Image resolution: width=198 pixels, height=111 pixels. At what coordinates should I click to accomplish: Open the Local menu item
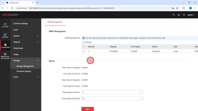tap(15, 30)
